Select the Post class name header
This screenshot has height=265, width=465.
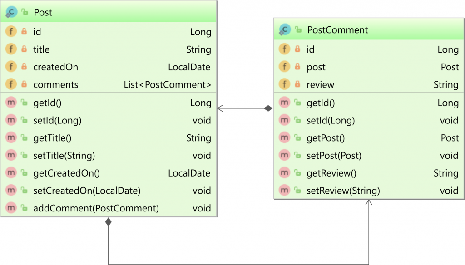[43, 12]
